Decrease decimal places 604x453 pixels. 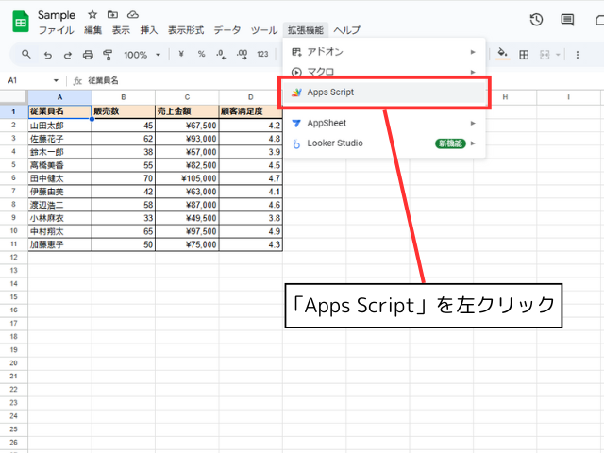[x=222, y=55]
